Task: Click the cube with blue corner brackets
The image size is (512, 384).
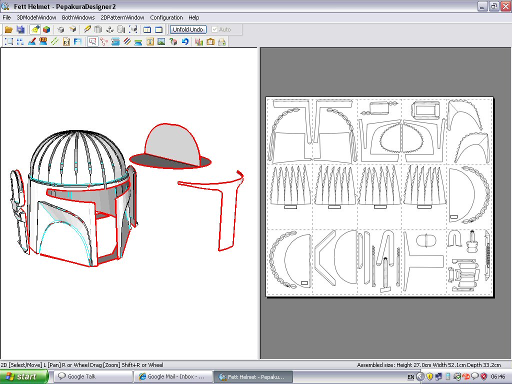Action: [x=133, y=29]
